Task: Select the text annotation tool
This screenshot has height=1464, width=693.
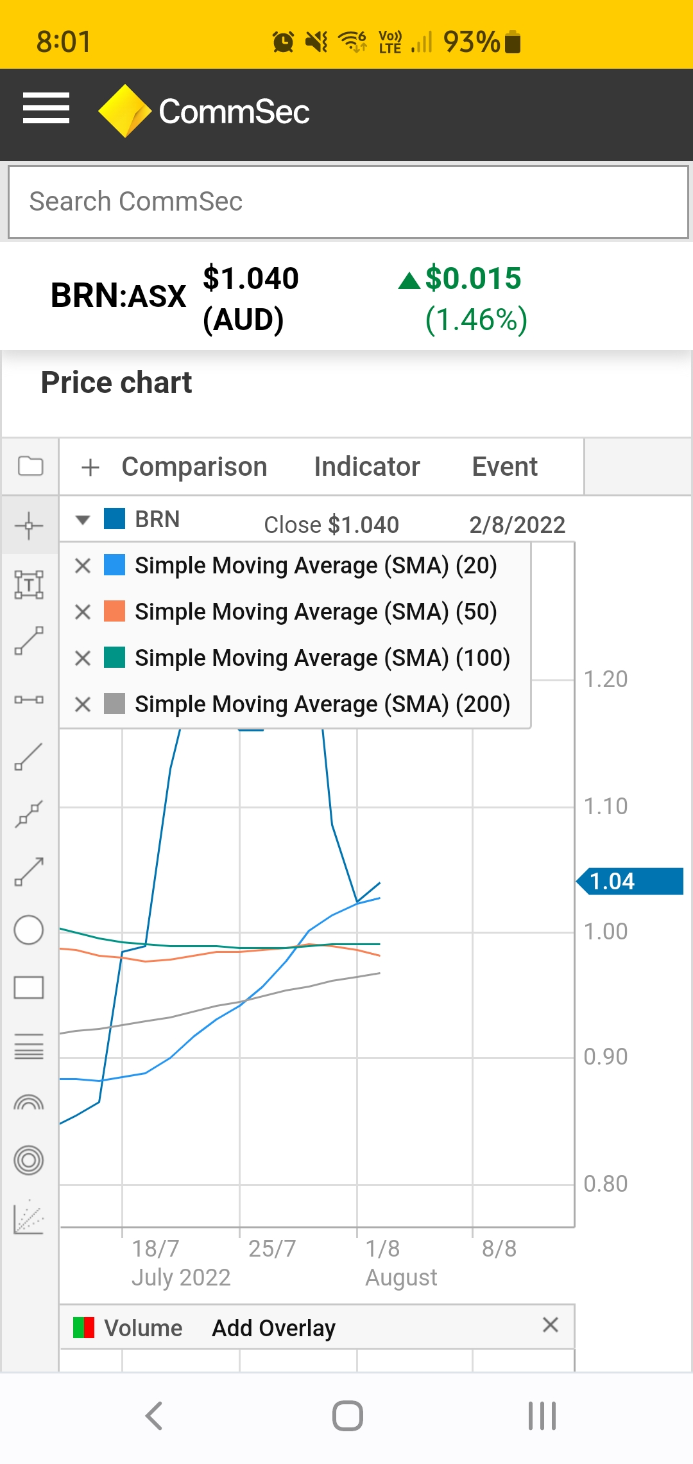Action: (29, 584)
